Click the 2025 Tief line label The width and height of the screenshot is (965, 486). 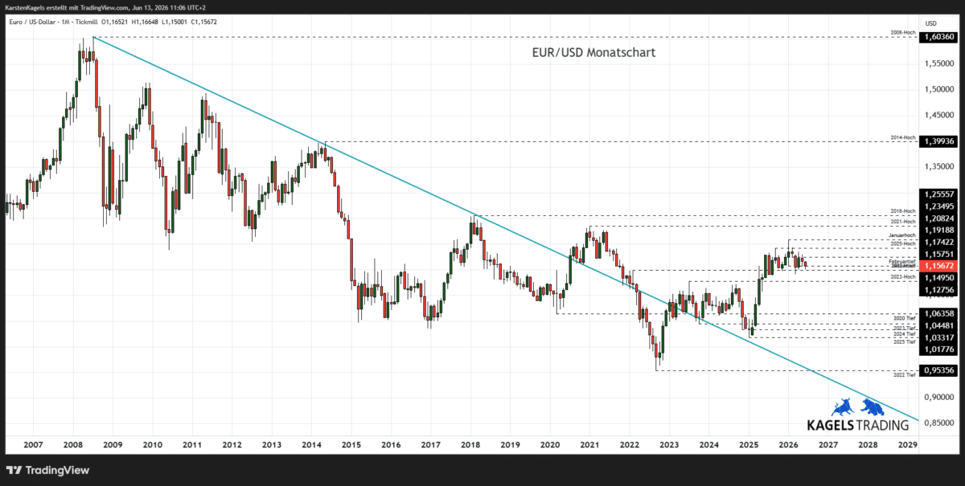(x=905, y=342)
